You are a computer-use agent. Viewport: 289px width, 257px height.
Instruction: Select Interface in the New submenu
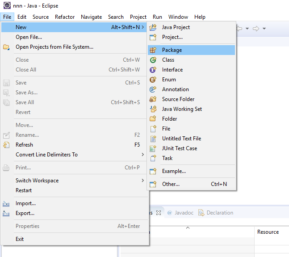coord(191,70)
